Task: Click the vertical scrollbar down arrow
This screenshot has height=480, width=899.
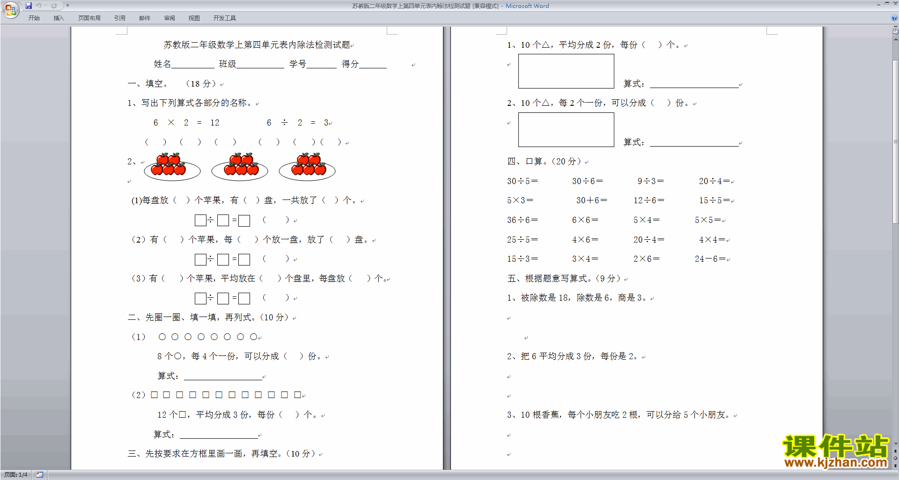Action: click(895, 444)
